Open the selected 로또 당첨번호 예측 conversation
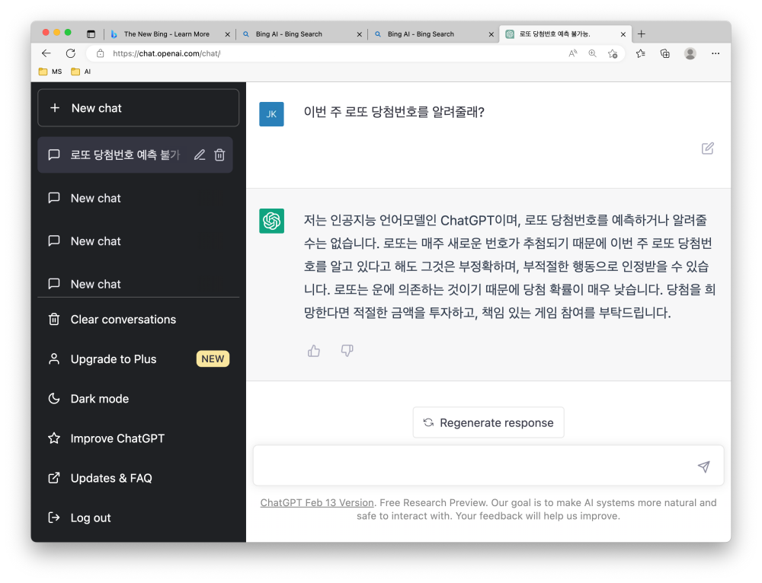This screenshot has width=762, height=583. [135, 155]
